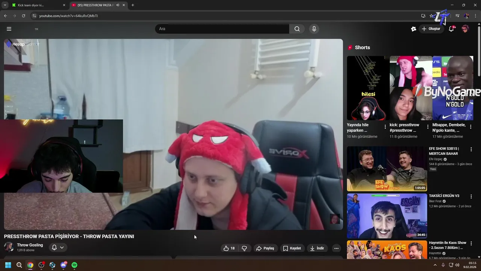Open the YouTube account avatar menu
Viewport: 481px width, 271px height.
click(465, 29)
